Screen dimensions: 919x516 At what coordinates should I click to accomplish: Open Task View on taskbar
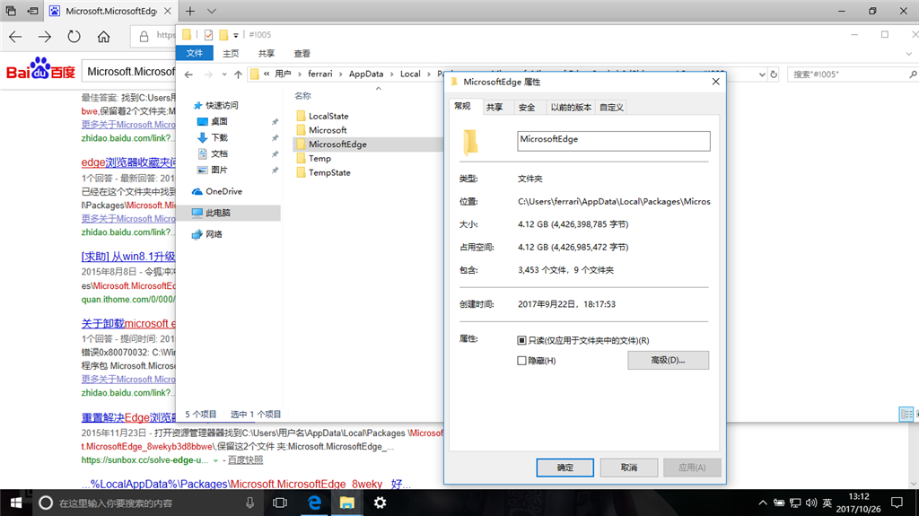pos(280,503)
